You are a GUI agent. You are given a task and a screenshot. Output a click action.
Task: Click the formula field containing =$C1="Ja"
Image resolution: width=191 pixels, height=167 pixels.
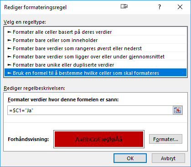[90, 110]
